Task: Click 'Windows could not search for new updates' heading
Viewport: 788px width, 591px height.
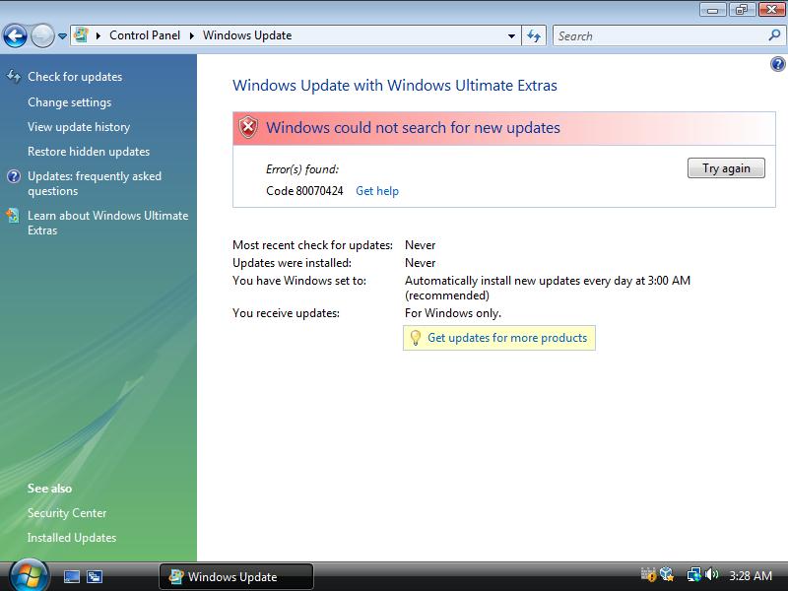Action: (413, 128)
